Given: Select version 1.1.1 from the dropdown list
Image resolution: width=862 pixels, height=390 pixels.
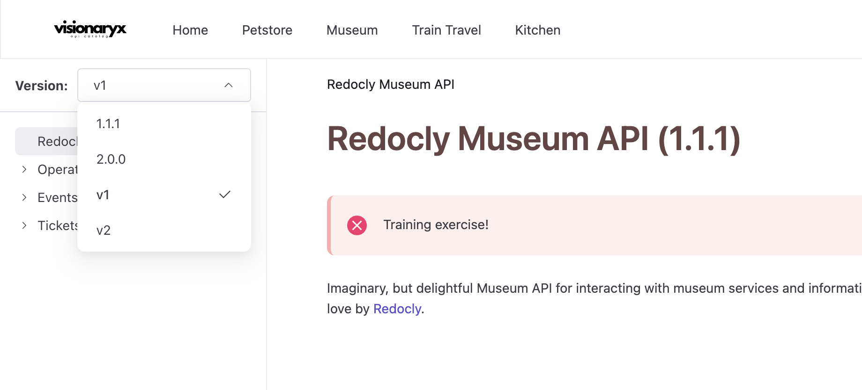Looking at the screenshot, I should (x=108, y=123).
